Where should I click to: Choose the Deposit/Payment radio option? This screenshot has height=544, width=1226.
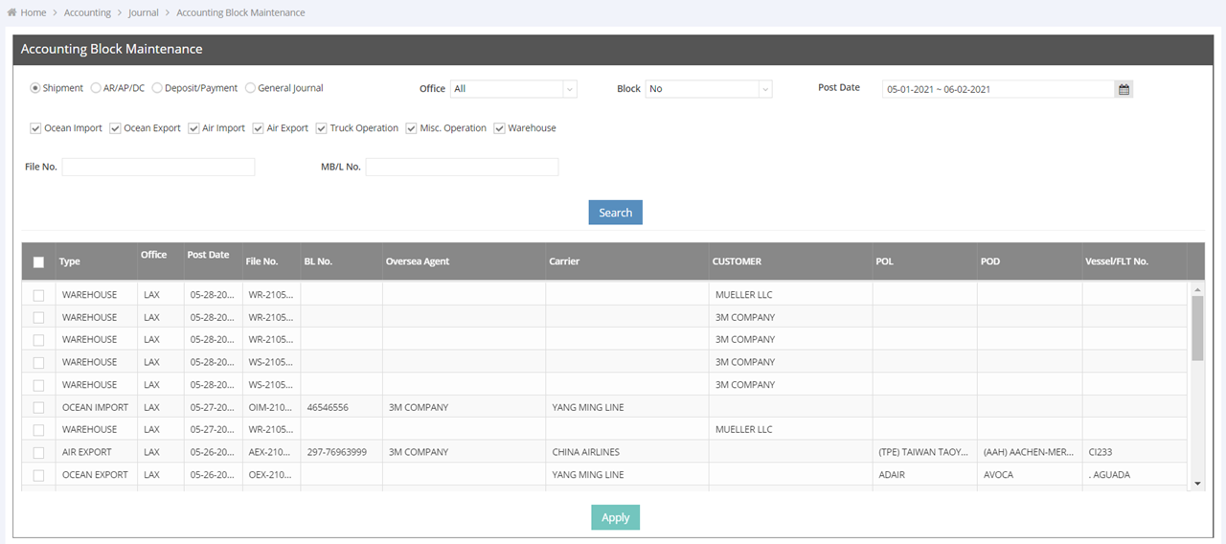pos(157,88)
